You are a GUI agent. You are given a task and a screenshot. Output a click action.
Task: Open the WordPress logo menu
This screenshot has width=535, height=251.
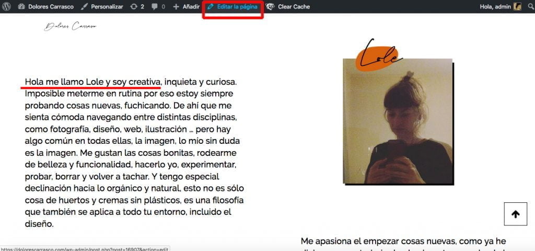[x=6, y=6]
